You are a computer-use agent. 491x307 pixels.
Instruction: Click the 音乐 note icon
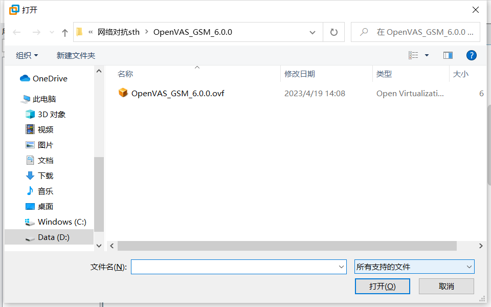[x=30, y=191]
